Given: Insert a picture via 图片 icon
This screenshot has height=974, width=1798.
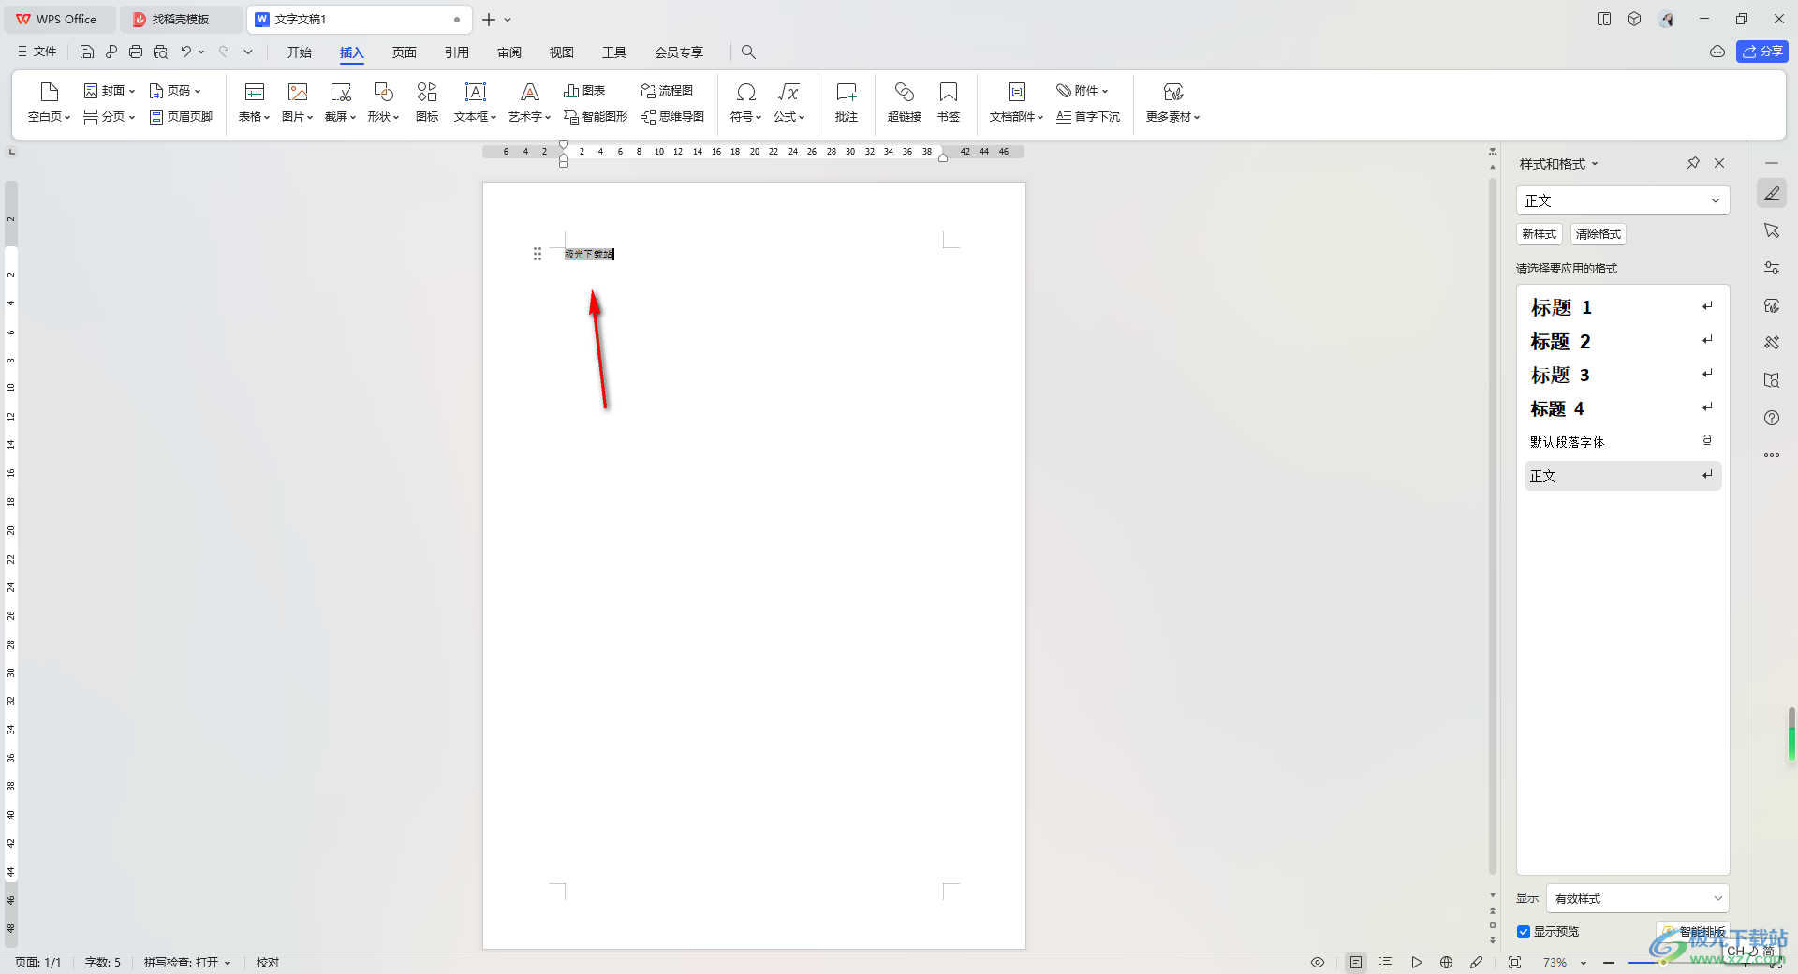Looking at the screenshot, I should [x=298, y=103].
